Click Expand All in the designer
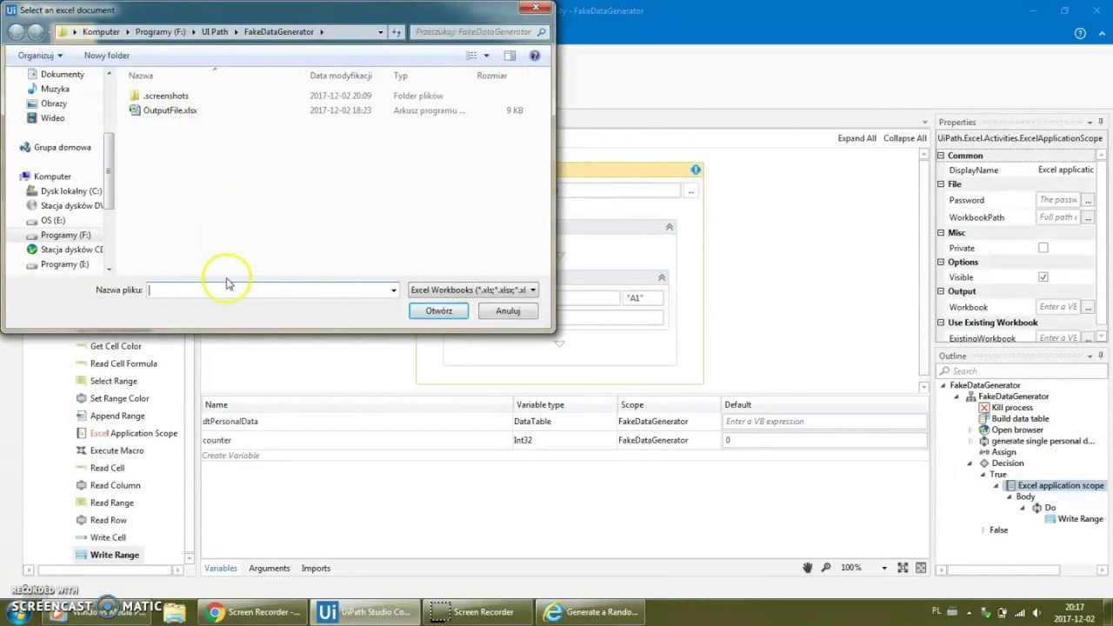The height and width of the screenshot is (626, 1113). click(x=856, y=138)
